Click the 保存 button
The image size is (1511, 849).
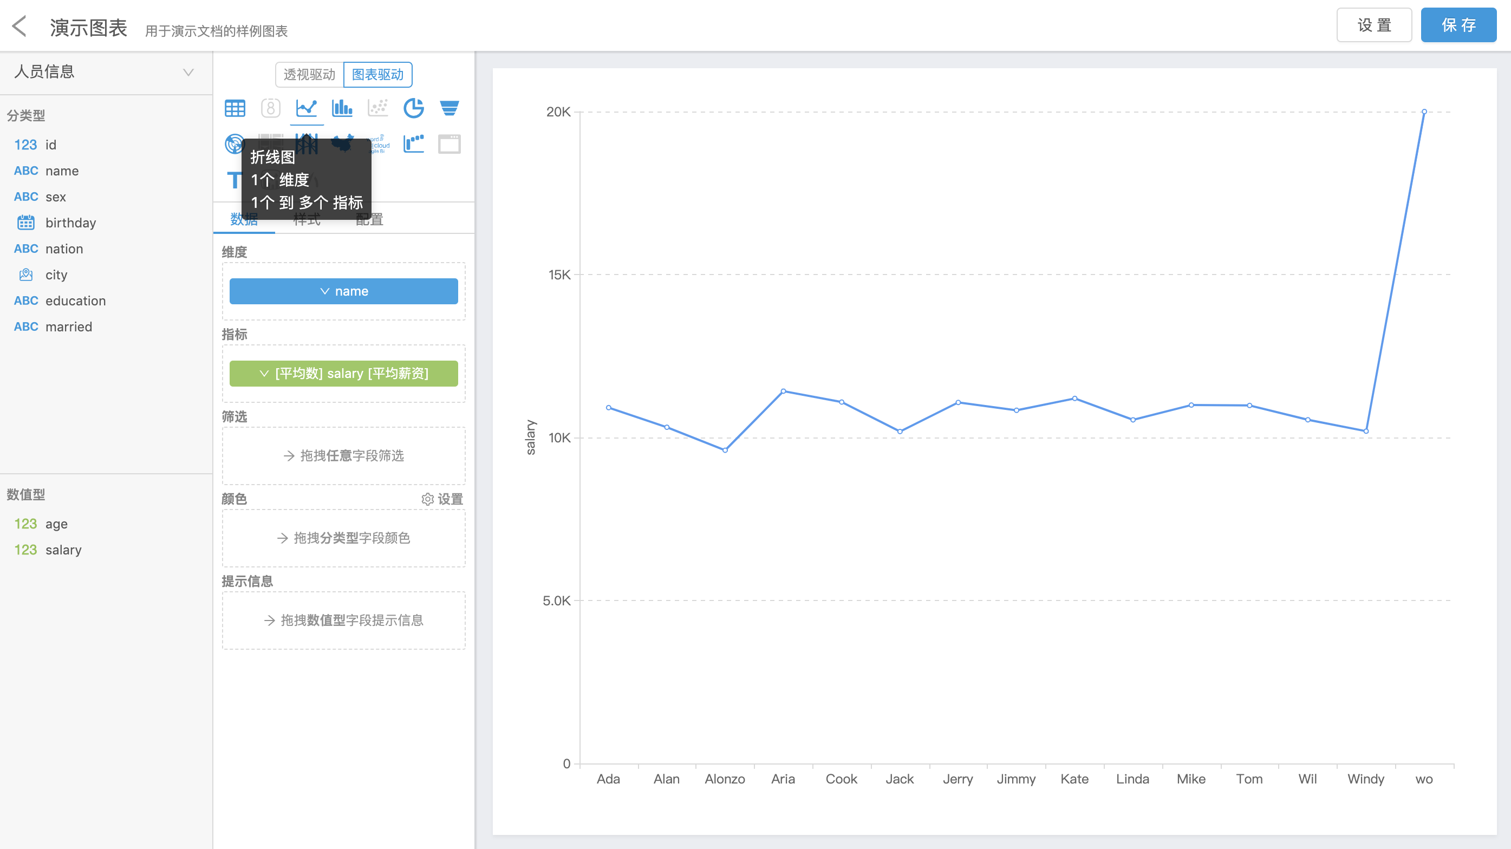(x=1458, y=25)
